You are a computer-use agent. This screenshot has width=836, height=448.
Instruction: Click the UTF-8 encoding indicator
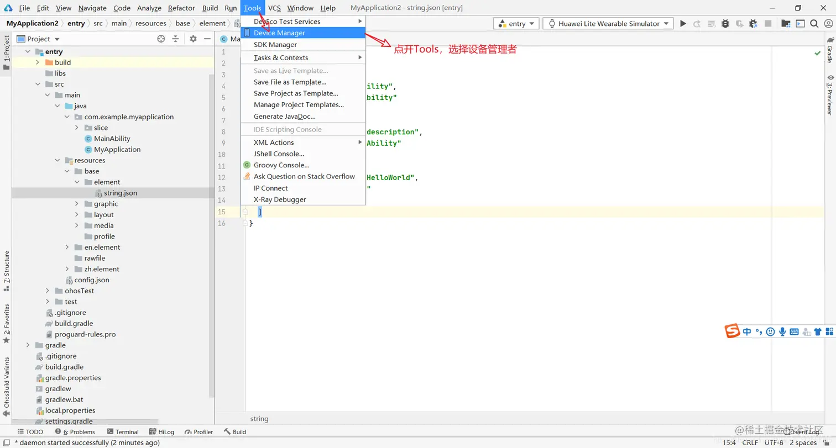[x=774, y=442]
